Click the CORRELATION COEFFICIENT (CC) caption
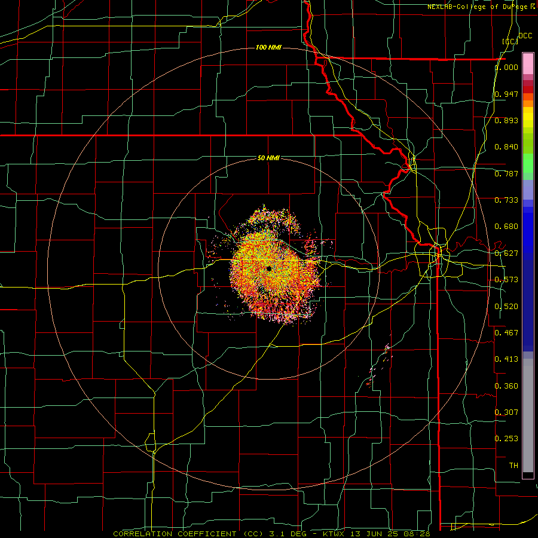538x538 pixels. point(188,534)
